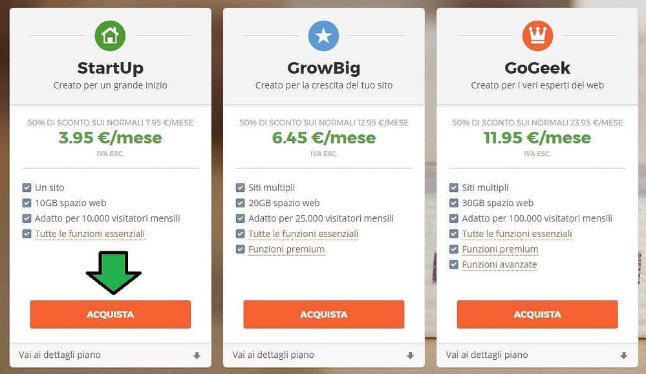This screenshot has width=646, height=374.
Task: Click the 6.45 €/mese price text
Action: coord(324,138)
